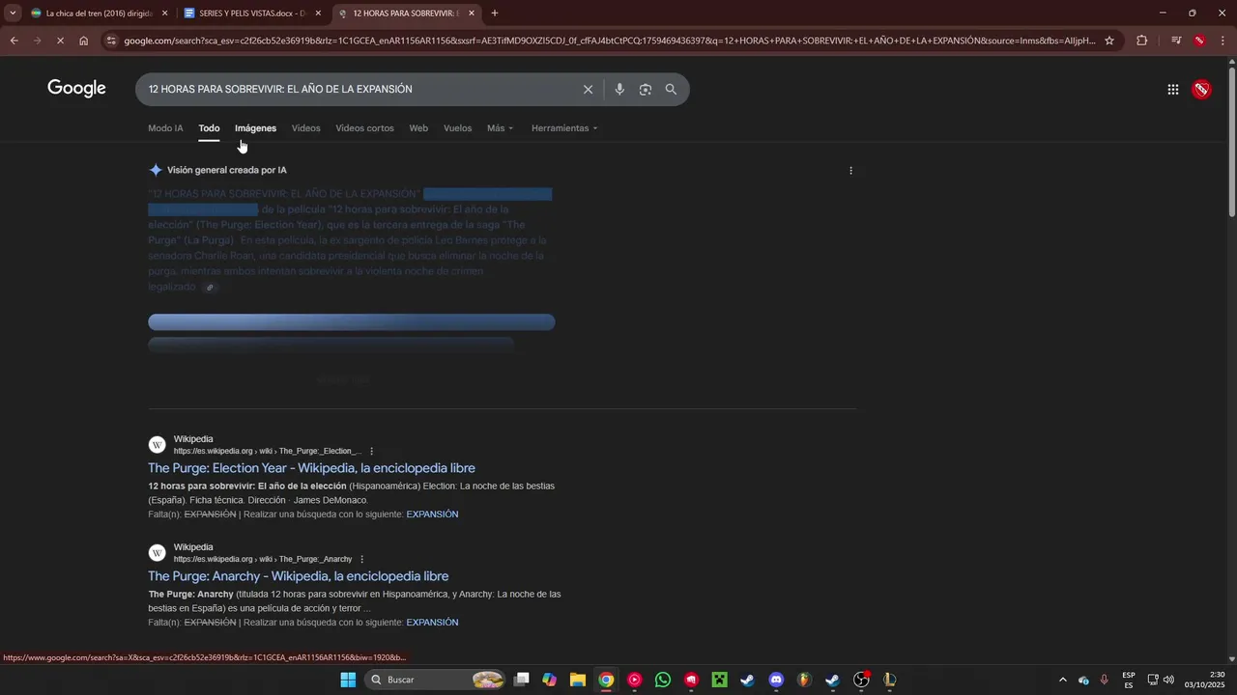Screen dimensions: 1237x695
Task: Open League of Legends from the taskbar
Action: (x=889, y=680)
